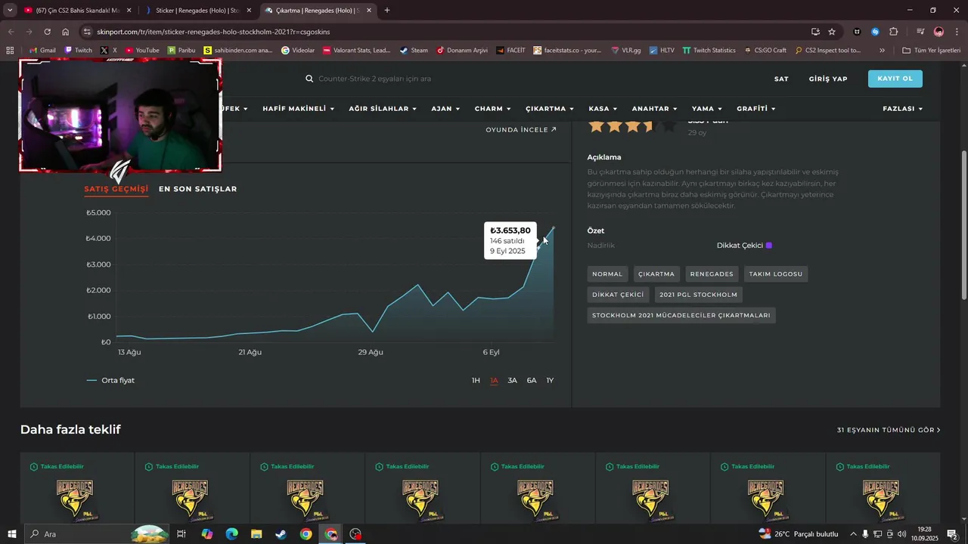Open Task View in the taskbar
Screen dimensions: 968x544
pyautogui.click(x=181, y=534)
